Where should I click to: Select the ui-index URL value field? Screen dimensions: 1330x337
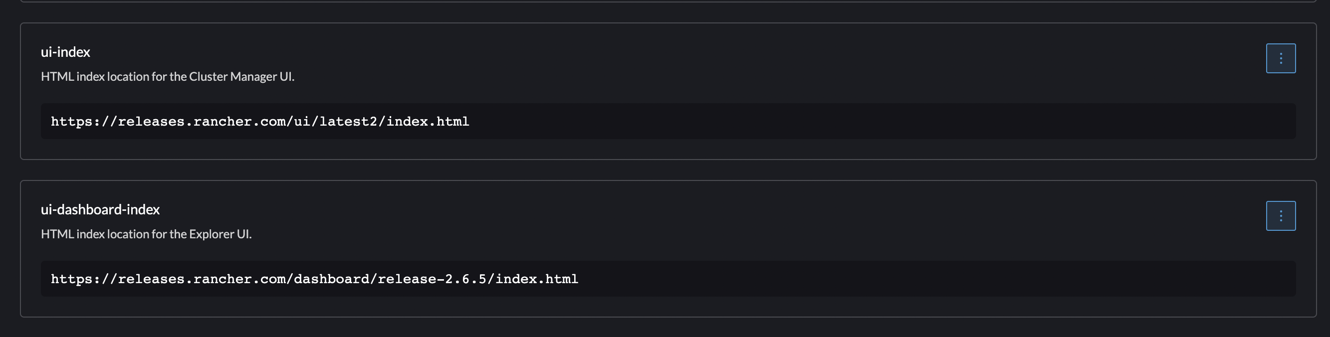click(668, 121)
